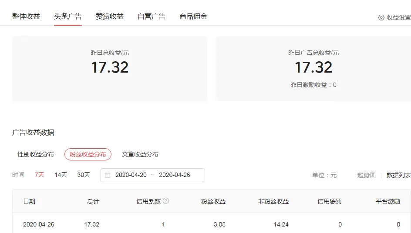The height and width of the screenshot is (233, 411).
Task: Open the 整体收益 tab
Action: coord(26,17)
